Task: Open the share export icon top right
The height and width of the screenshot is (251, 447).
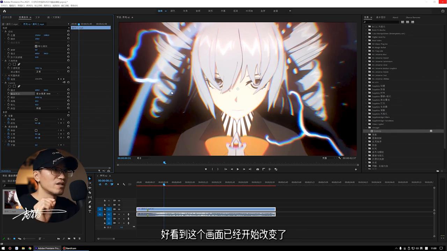Action: (443, 11)
